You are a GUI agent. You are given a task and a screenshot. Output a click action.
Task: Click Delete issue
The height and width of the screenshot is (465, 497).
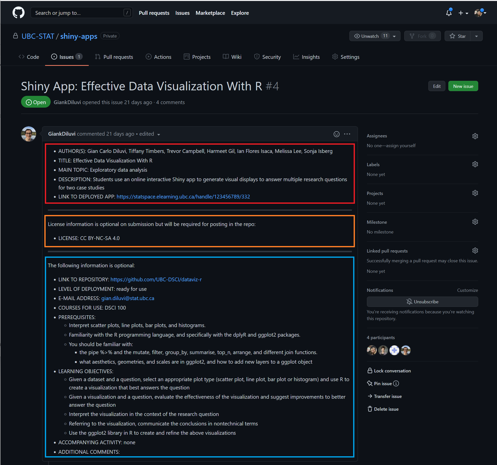click(x=383, y=409)
